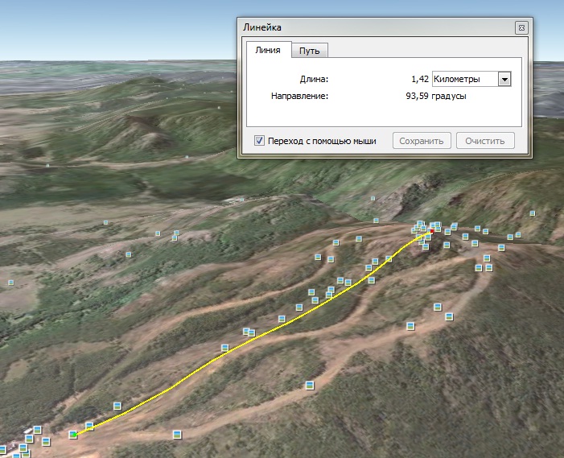Toggle the Переход с помощью мыши checkbox
564x458 pixels.
coord(259,141)
